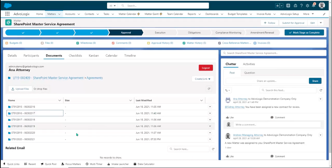332x168 pixels.
Task: Open the Activities tab
Action: coord(249,64)
